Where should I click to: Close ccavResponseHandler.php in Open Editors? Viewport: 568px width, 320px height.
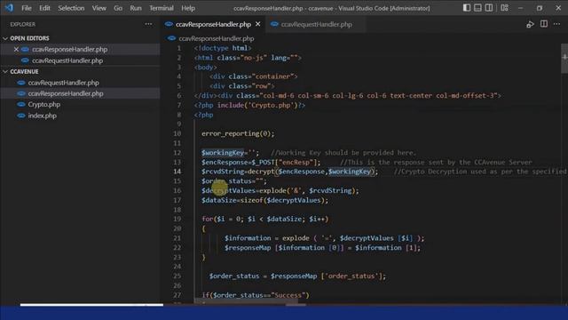pyautogui.click(x=16, y=50)
